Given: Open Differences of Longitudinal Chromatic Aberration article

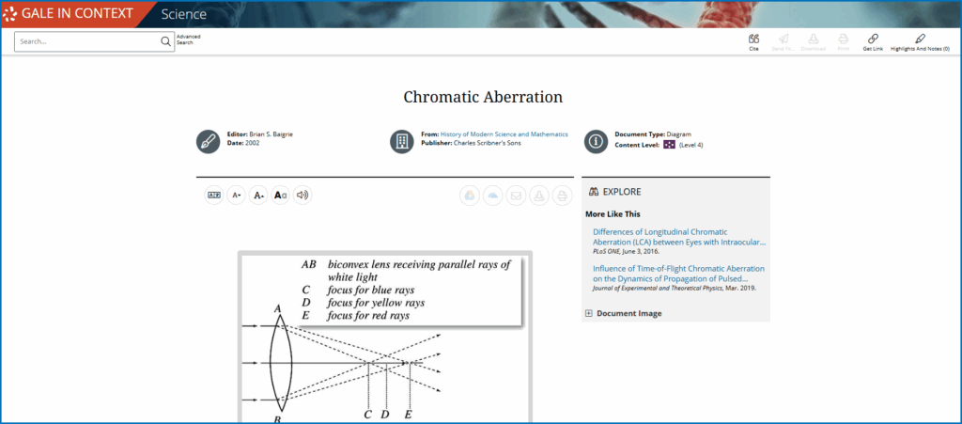Looking at the screenshot, I should (x=678, y=236).
